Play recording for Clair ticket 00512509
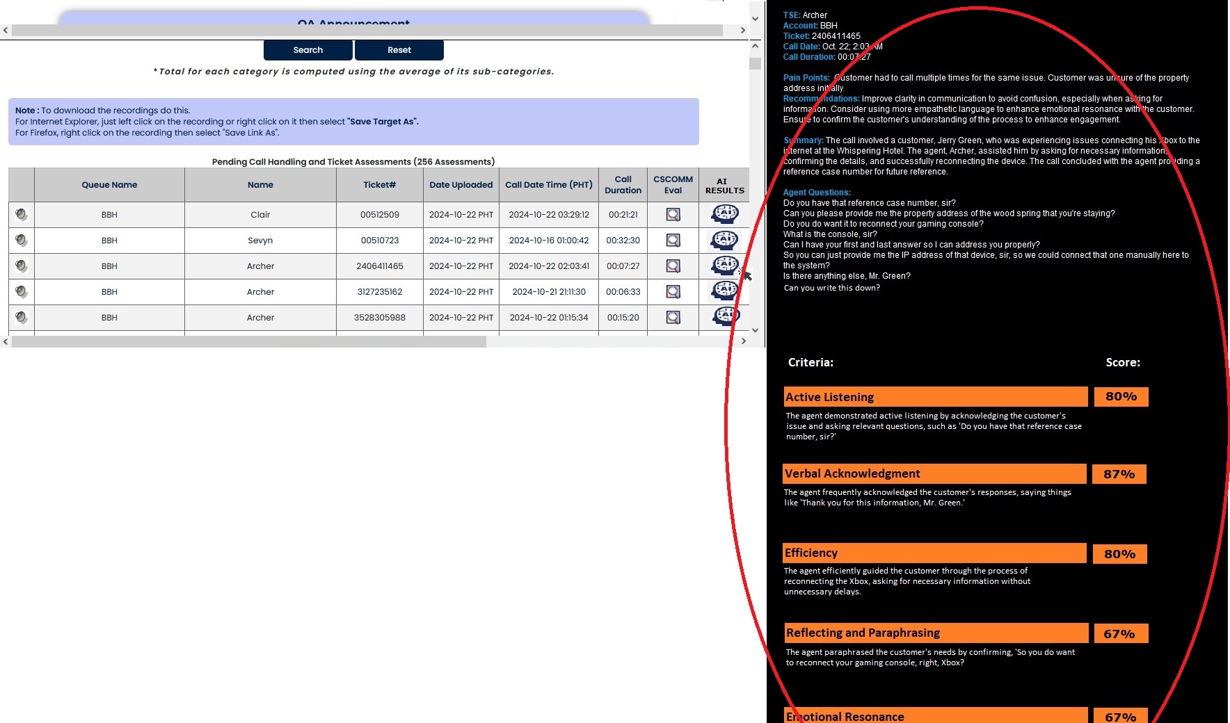The image size is (1230, 723). pyautogui.click(x=22, y=215)
